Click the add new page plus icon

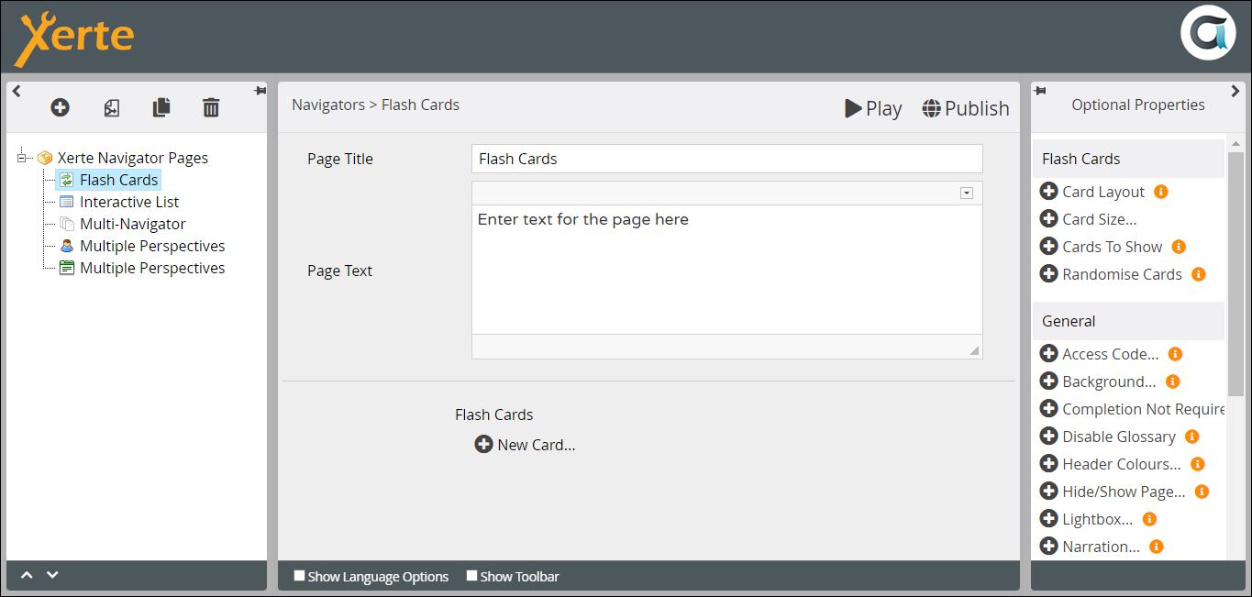[60, 108]
